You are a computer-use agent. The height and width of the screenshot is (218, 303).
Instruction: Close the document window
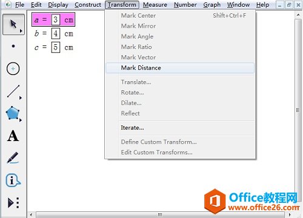point(298,5)
